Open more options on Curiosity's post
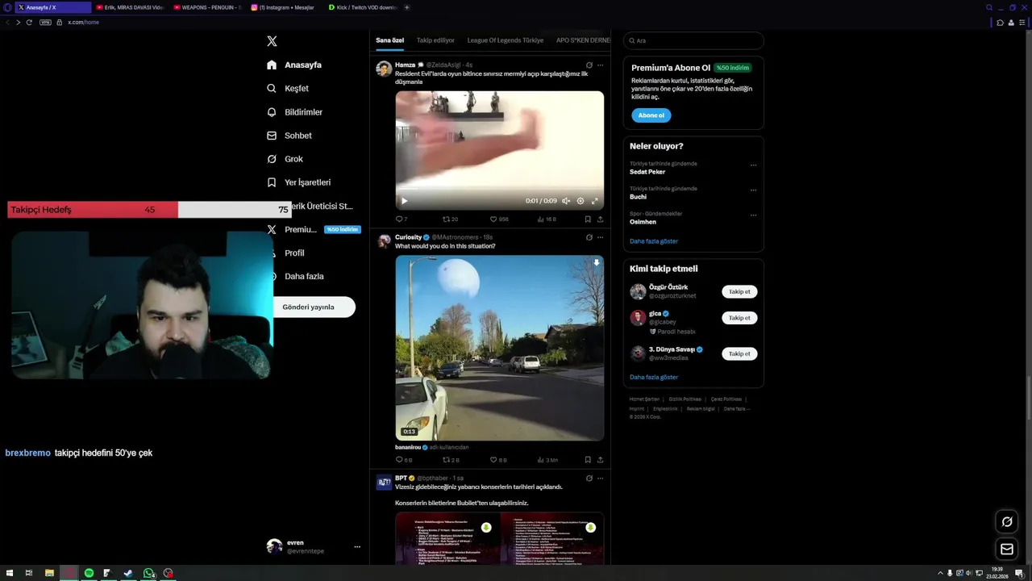Screen dimensions: 1032x581 click(600, 237)
